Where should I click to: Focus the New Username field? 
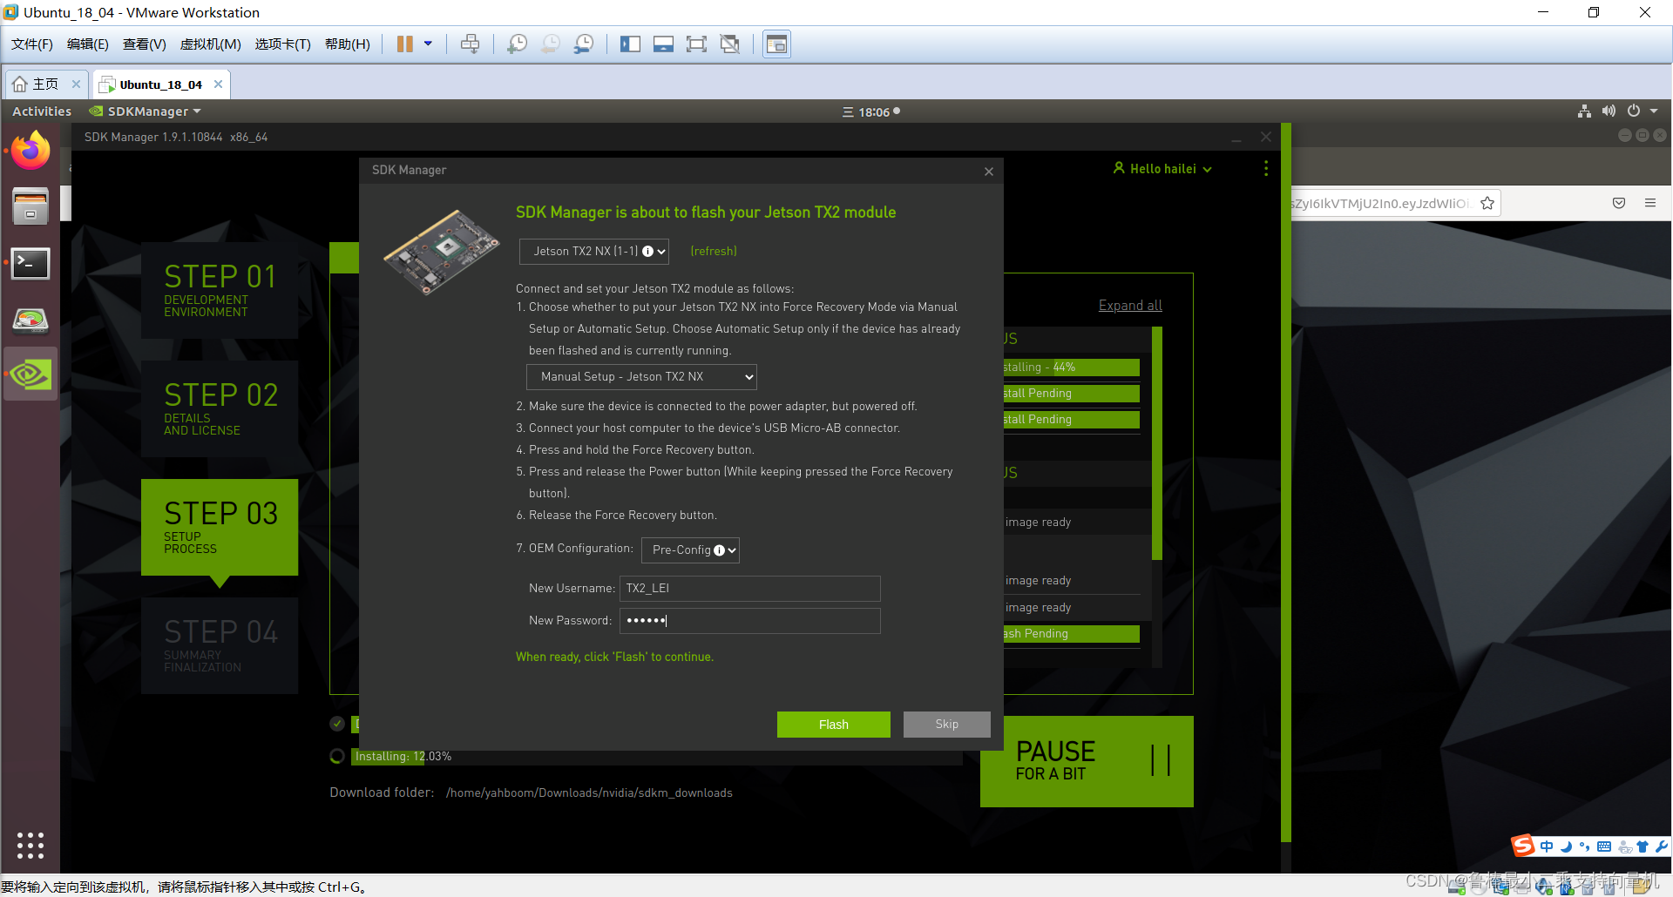click(x=750, y=589)
